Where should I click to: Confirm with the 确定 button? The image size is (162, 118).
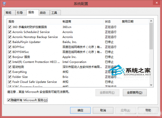(x=80, y=110)
